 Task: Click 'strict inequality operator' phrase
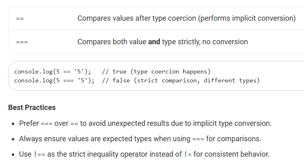point(108,154)
